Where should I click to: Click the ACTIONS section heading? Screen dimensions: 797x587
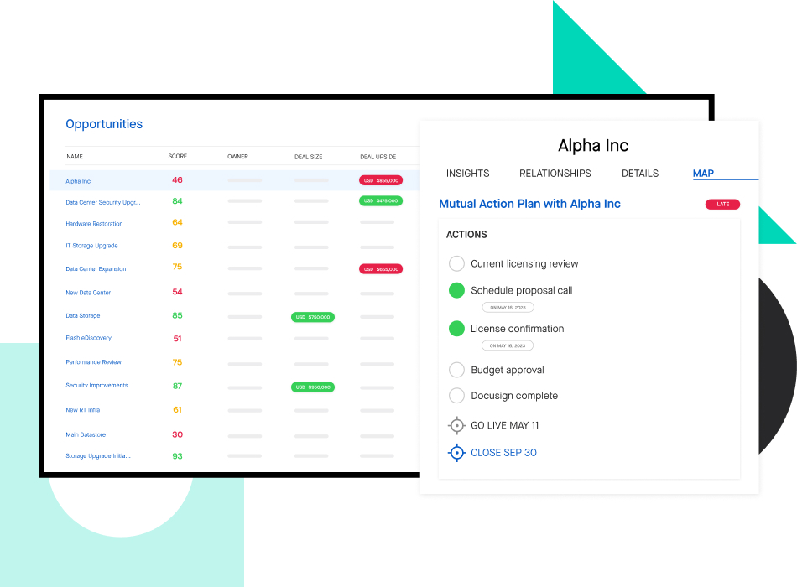(x=466, y=234)
